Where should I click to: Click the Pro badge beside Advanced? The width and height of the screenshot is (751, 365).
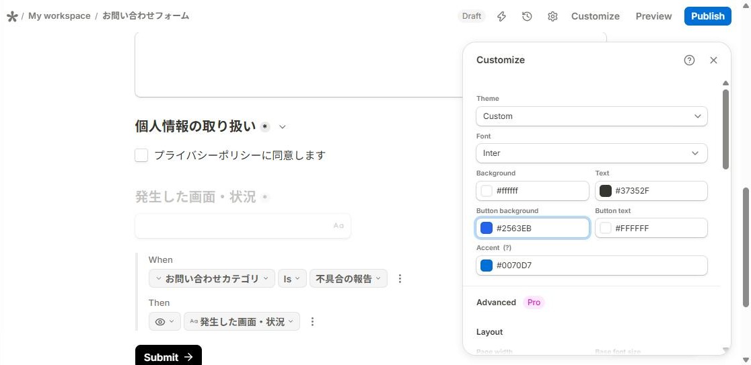coord(534,302)
